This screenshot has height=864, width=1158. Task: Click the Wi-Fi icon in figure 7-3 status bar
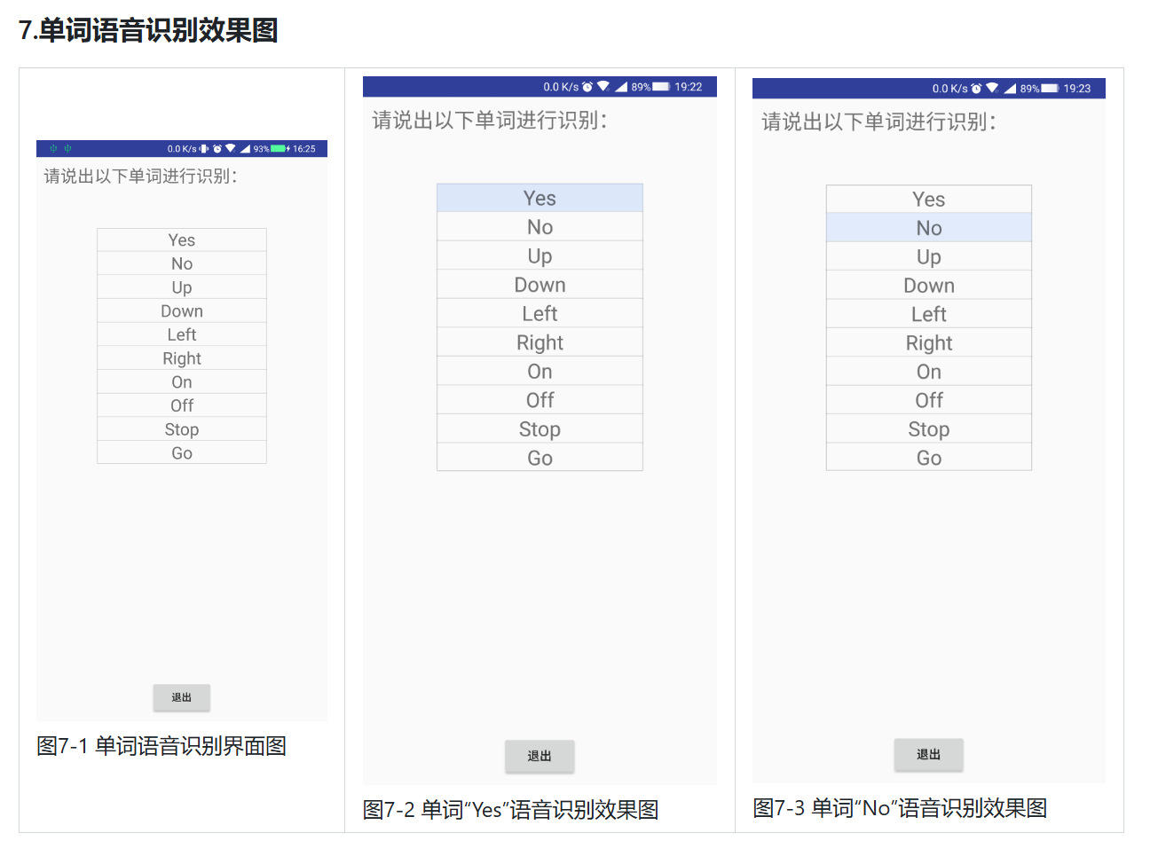[992, 89]
